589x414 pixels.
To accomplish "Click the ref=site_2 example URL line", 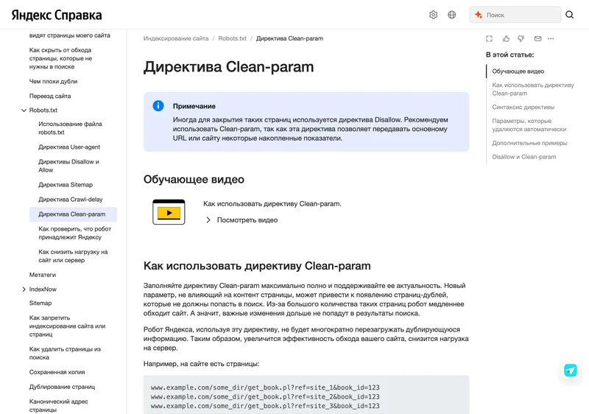I will 265,397.
